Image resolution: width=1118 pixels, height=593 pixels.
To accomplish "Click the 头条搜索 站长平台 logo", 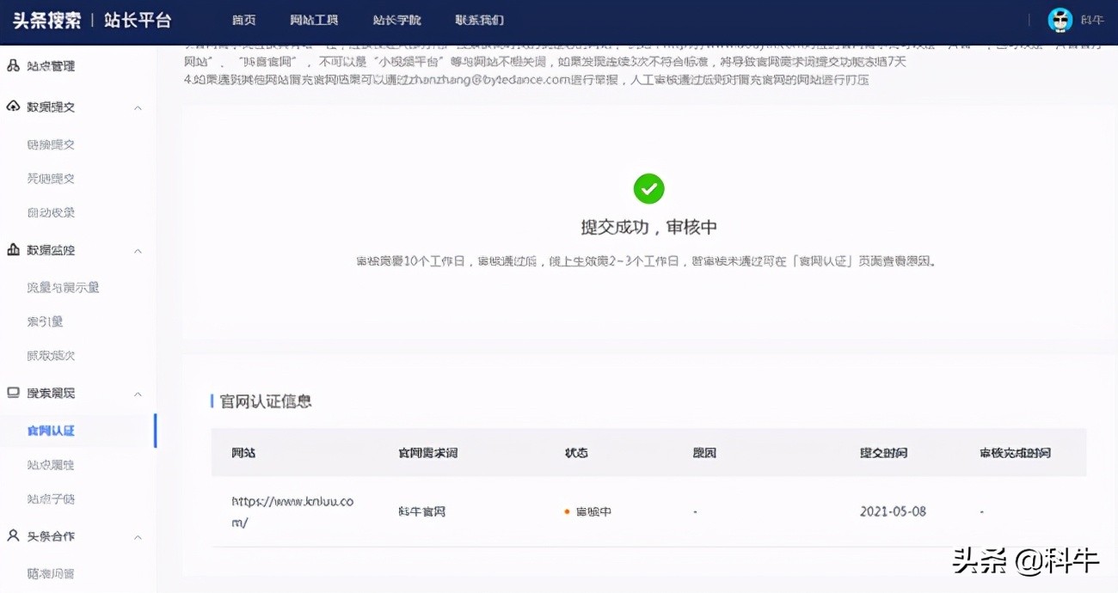I will [x=92, y=20].
